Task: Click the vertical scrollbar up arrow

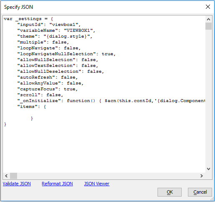Action: coord(208,19)
